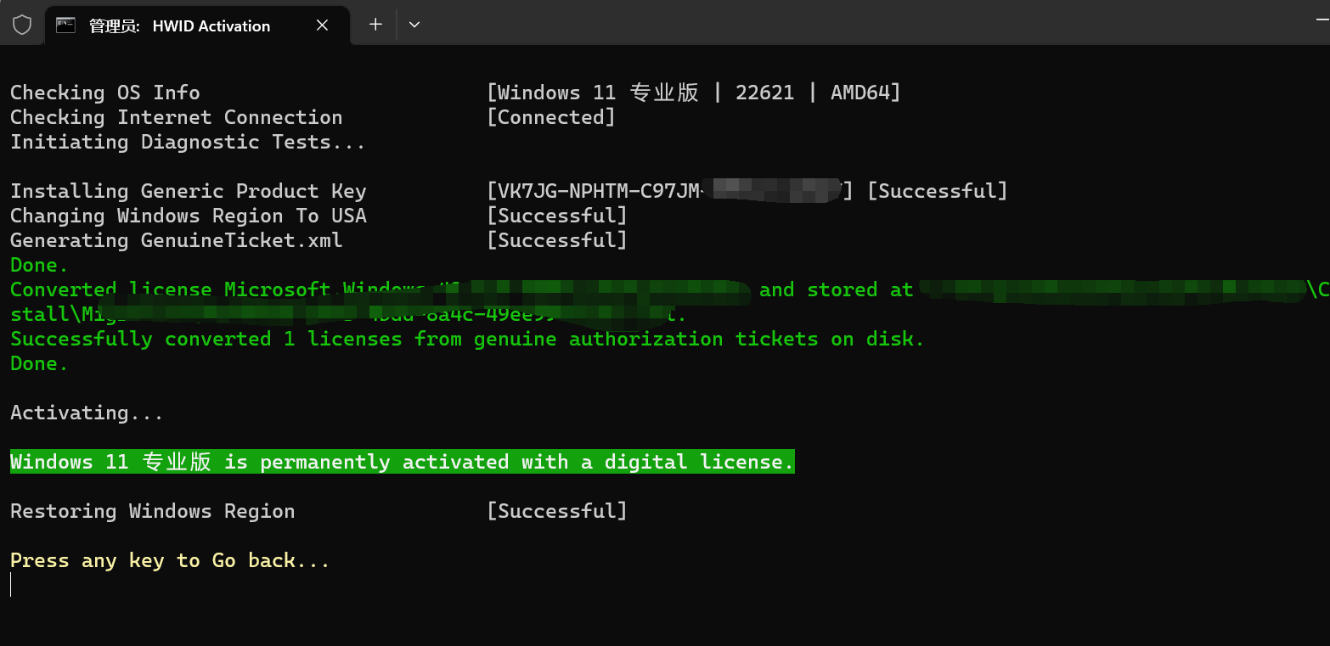Click the 'Converted license Microsoft' green text
Screen dimensions: 1330x646
[x=170, y=289]
